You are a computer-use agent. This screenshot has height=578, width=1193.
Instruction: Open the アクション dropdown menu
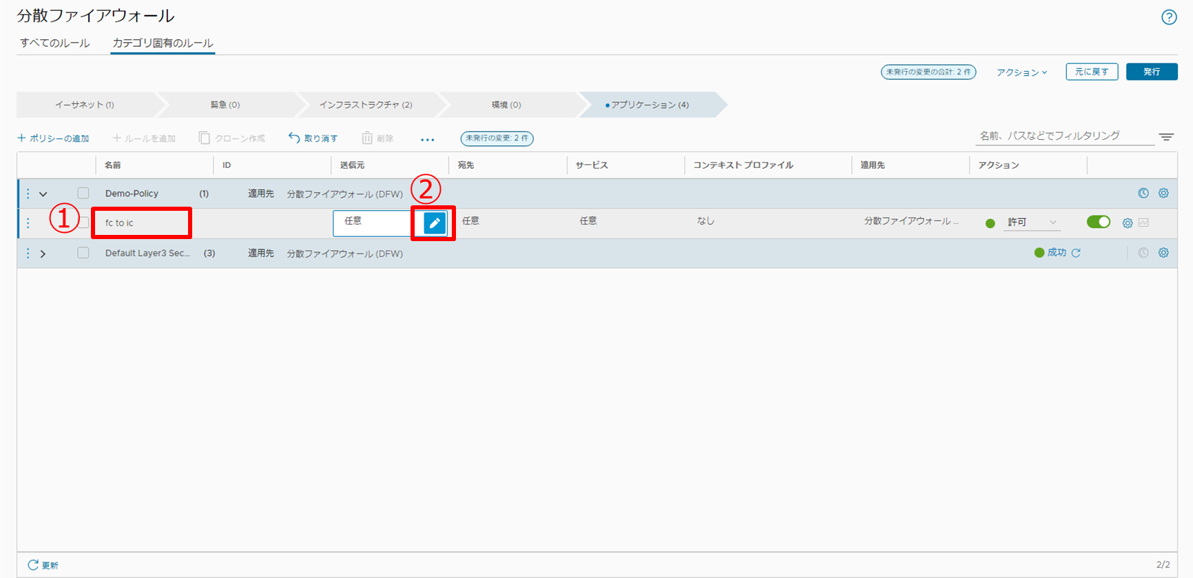[x=1021, y=72]
